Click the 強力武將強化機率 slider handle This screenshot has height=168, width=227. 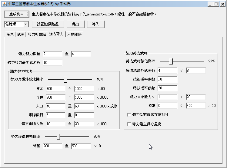coord(171,61)
